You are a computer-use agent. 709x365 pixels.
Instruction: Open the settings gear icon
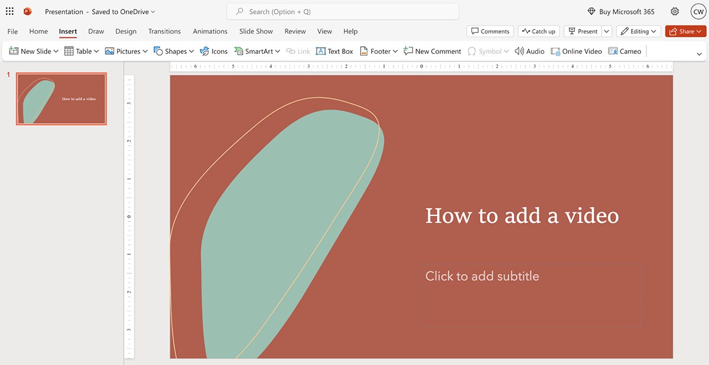675,11
